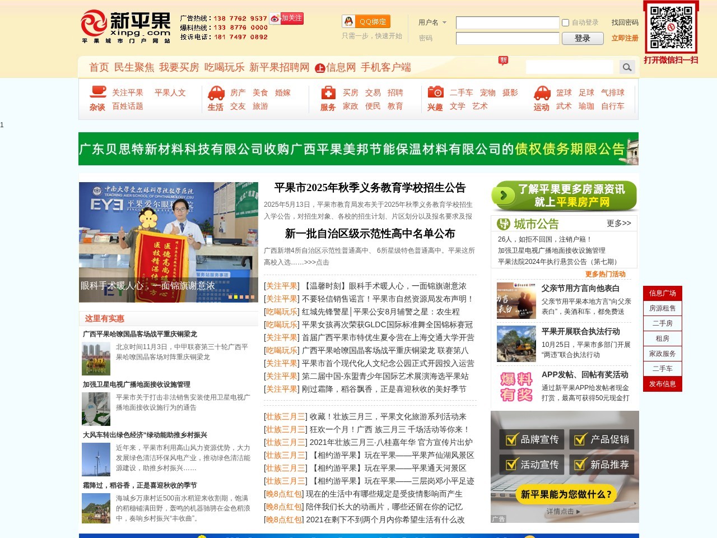Open 家政服务 in floating sidebar
This screenshot has height=538, width=717.
tap(663, 354)
